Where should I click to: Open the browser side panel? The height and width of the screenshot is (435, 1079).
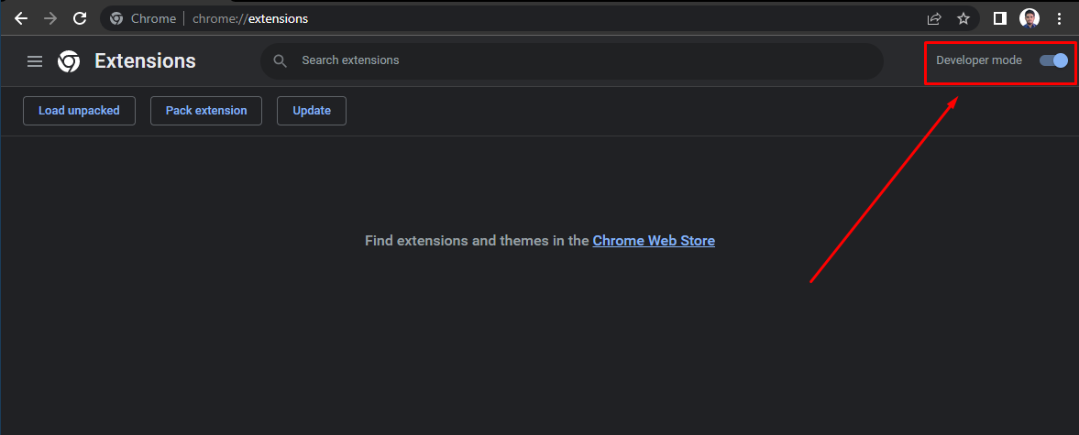[x=1000, y=18]
